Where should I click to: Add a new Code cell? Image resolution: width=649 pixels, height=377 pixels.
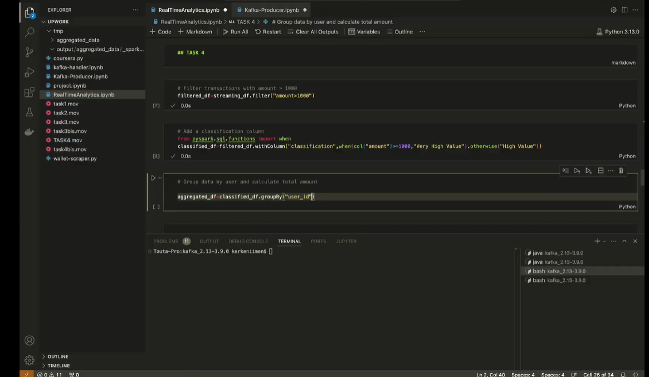pyautogui.click(x=160, y=32)
